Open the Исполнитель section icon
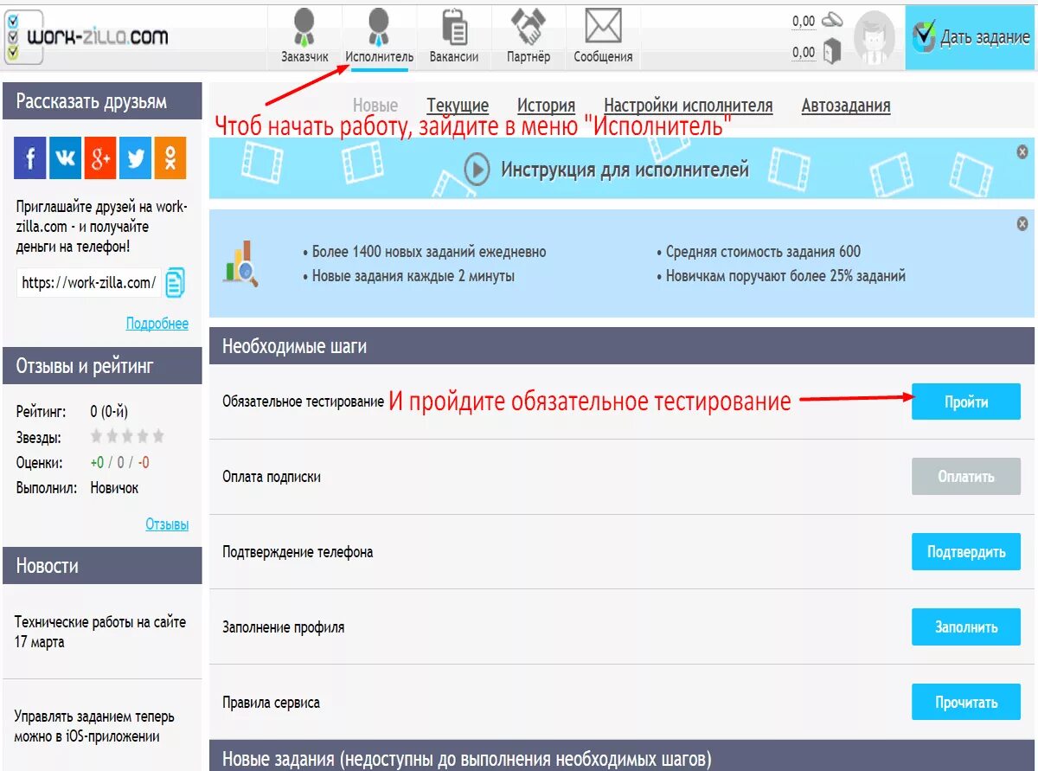This screenshot has width=1038, height=771. point(379,28)
